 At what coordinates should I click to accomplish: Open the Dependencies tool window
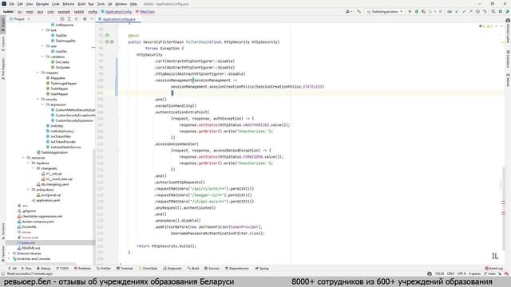[237, 269]
